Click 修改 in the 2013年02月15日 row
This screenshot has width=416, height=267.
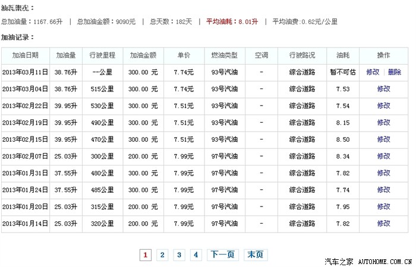coord(383,139)
